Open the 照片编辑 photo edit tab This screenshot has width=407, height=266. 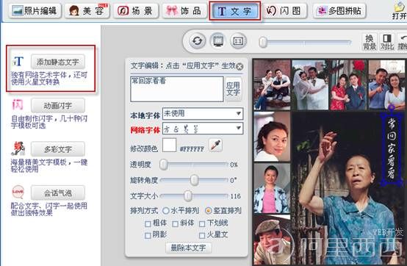tap(35, 11)
